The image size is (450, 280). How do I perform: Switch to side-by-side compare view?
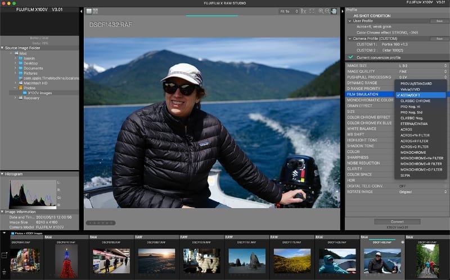pyautogui.click(x=95, y=11)
